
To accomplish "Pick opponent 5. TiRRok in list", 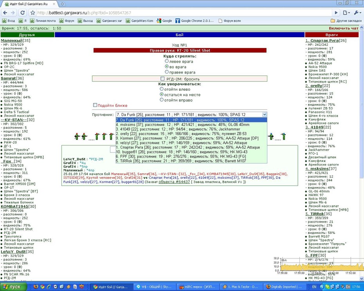I will pos(191,161).
